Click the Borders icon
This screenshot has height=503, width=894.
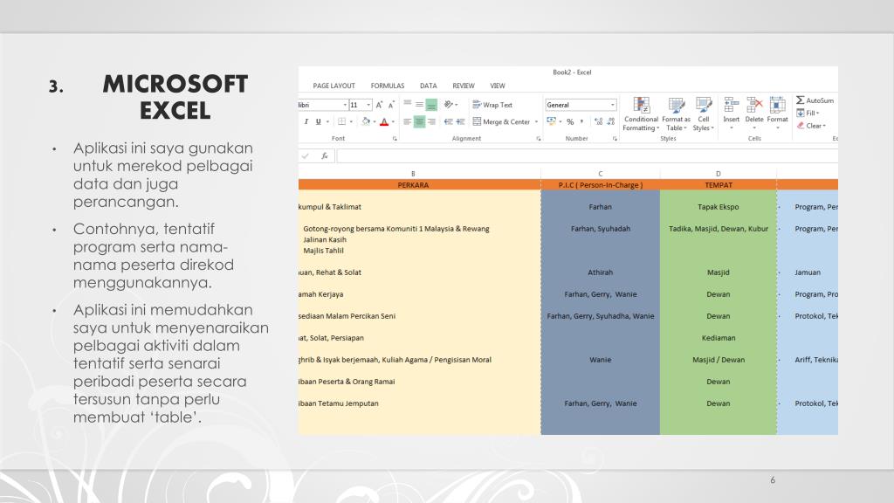click(x=341, y=121)
